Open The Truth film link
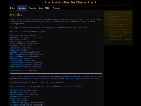The image size is (141, 106). pos(14,90)
